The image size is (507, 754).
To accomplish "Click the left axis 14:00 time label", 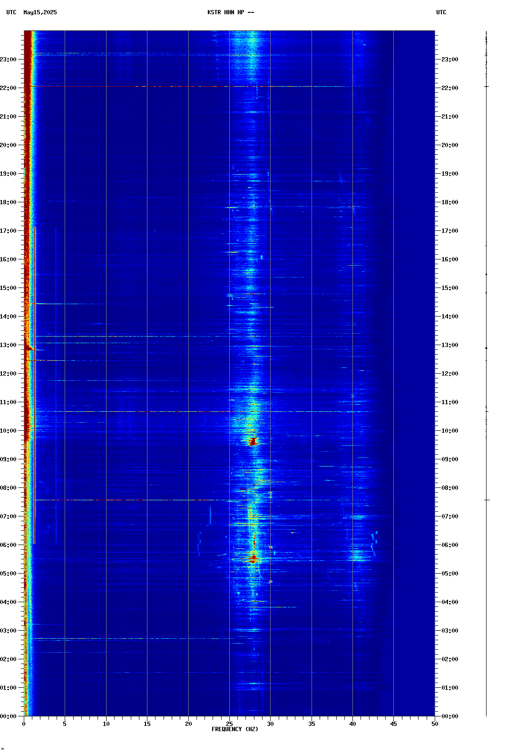I will (9, 317).
